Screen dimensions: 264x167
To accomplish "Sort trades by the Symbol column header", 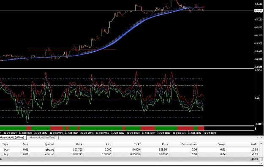I will click(x=49, y=144).
